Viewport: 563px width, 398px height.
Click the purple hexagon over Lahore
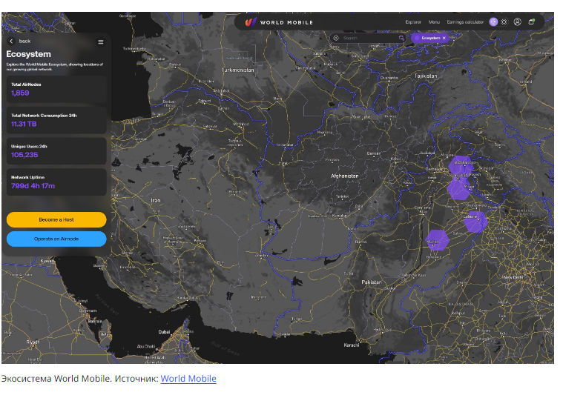click(475, 222)
